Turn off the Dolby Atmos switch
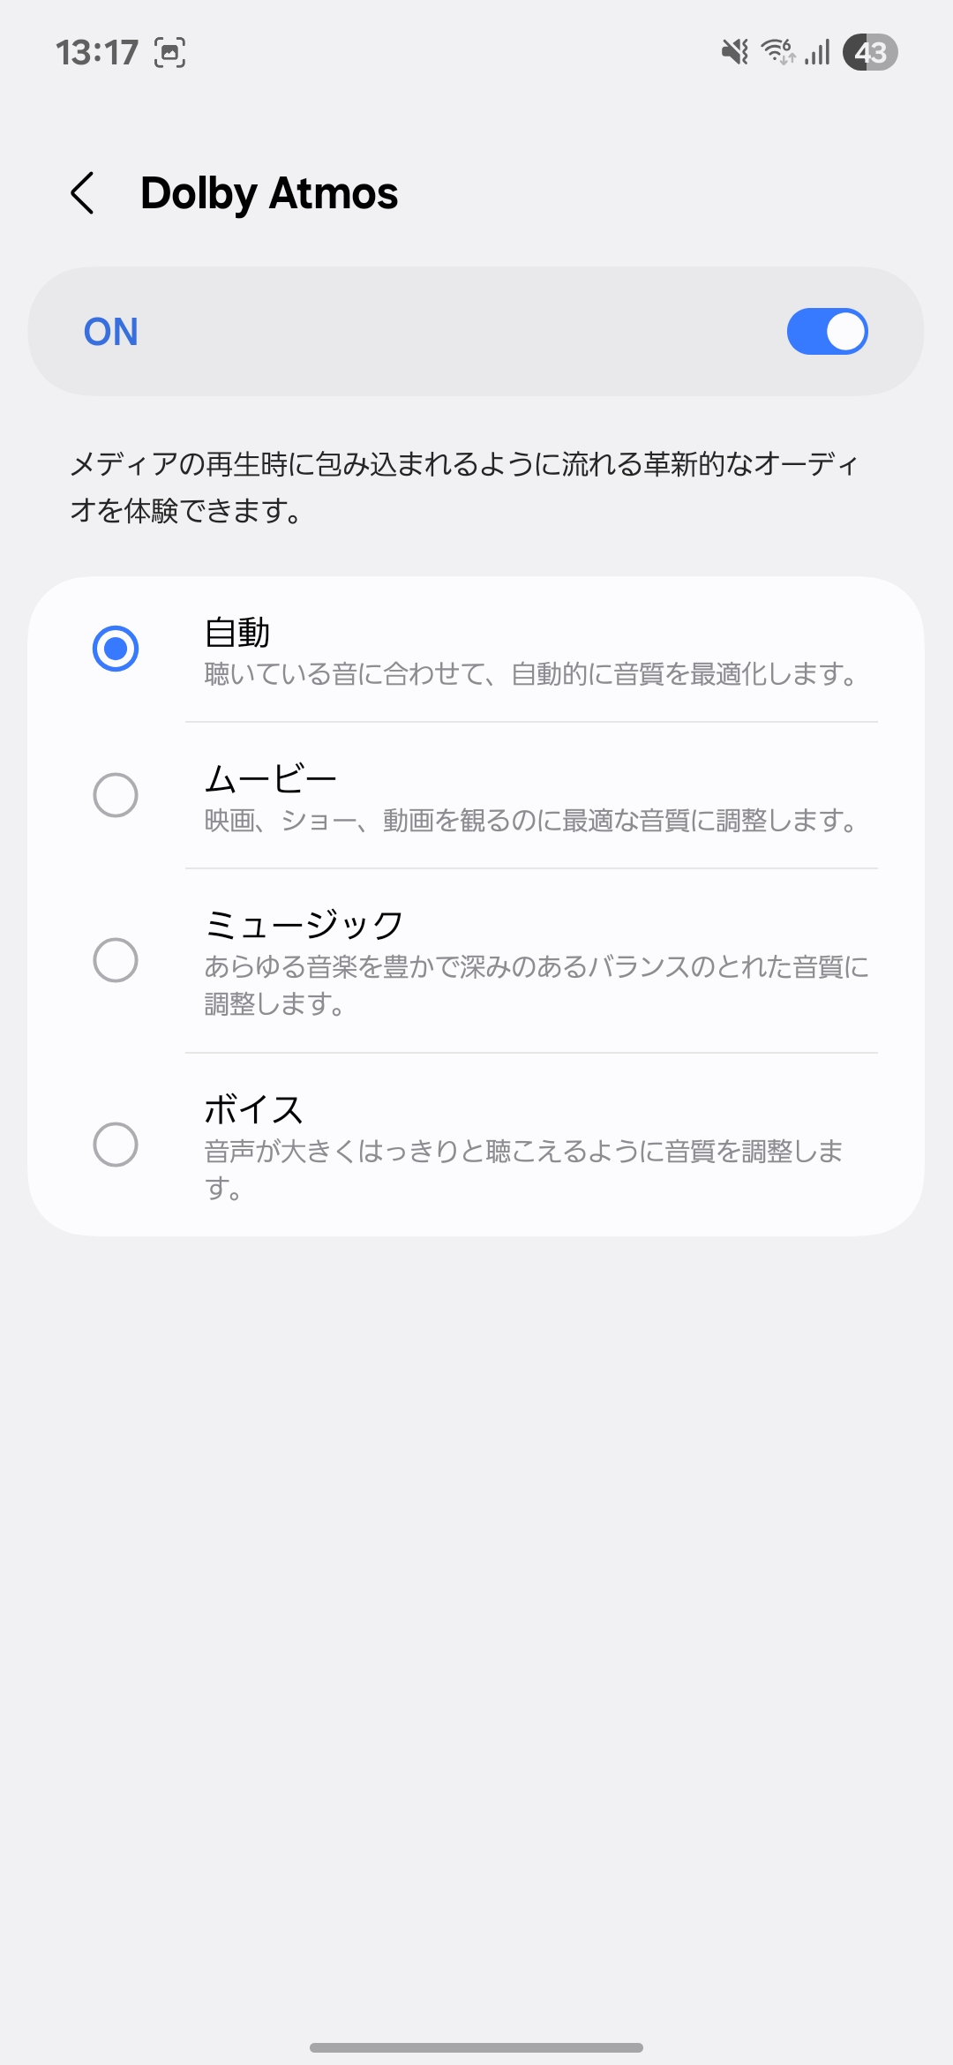The image size is (953, 2065). (827, 332)
